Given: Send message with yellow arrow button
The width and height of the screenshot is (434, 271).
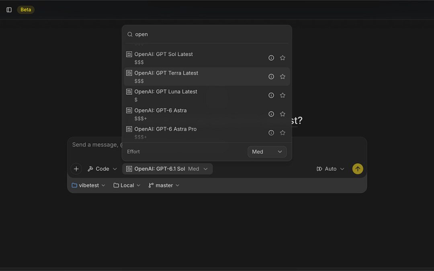Looking at the screenshot, I should coord(358,169).
